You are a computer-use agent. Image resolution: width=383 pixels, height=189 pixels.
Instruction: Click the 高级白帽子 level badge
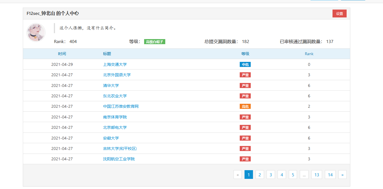point(155,42)
